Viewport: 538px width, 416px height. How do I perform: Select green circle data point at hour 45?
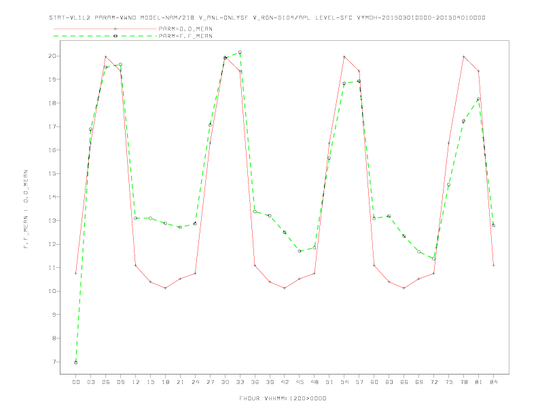[x=300, y=252]
